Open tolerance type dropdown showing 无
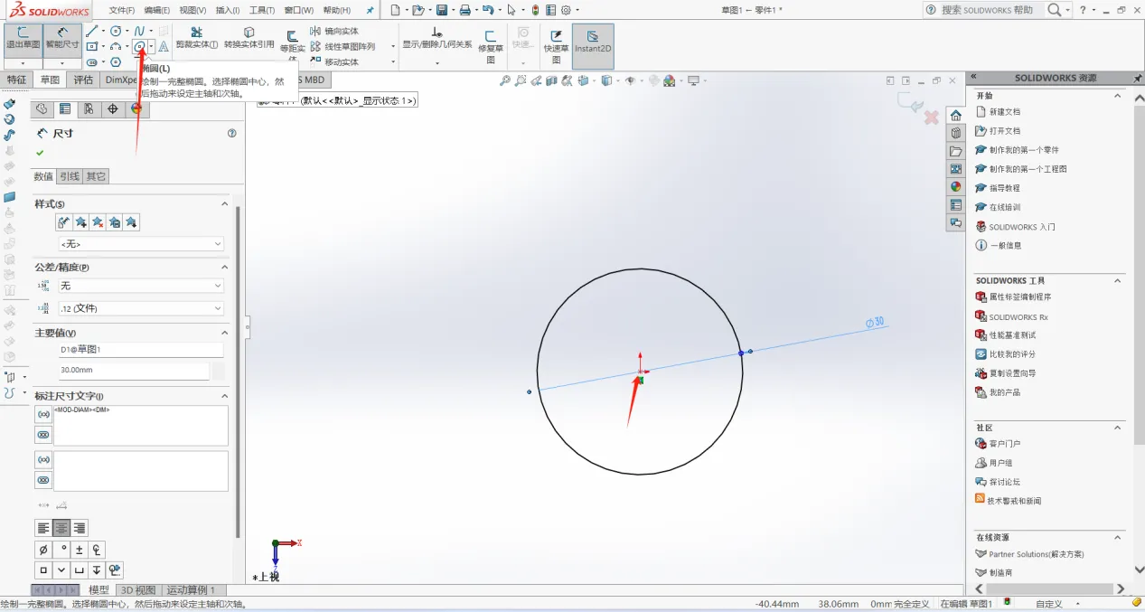The image size is (1145, 612). pos(141,286)
